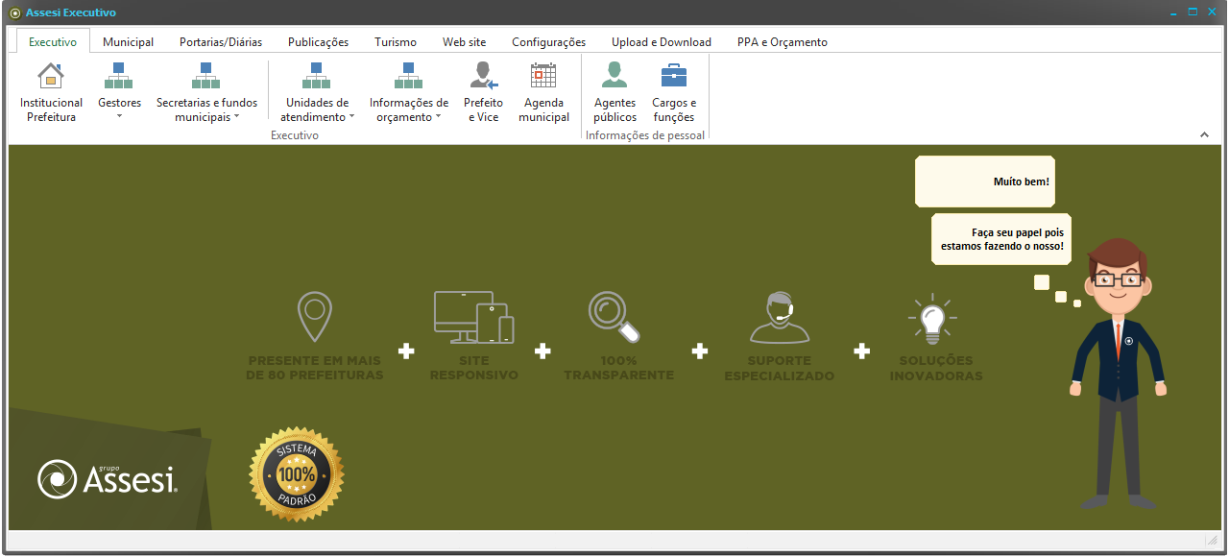Expand Unidades de atendimento dropdown arrow
The width and height of the screenshot is (1229, 557).
tap(351, 117)
